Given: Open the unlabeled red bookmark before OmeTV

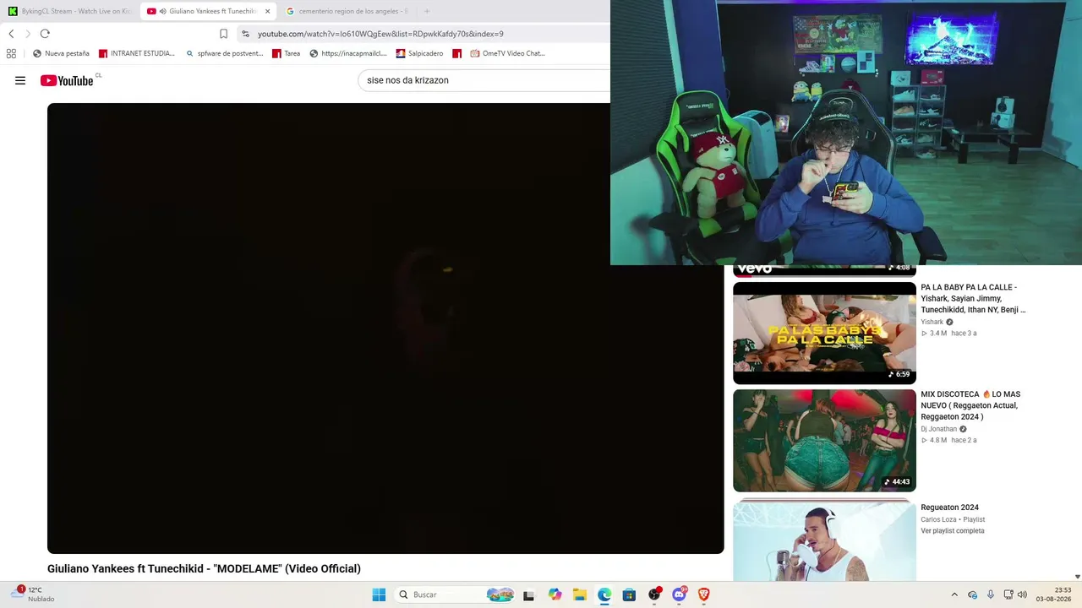Looking at the screenshot, I should pyautogui.click(x=457, y=53).
